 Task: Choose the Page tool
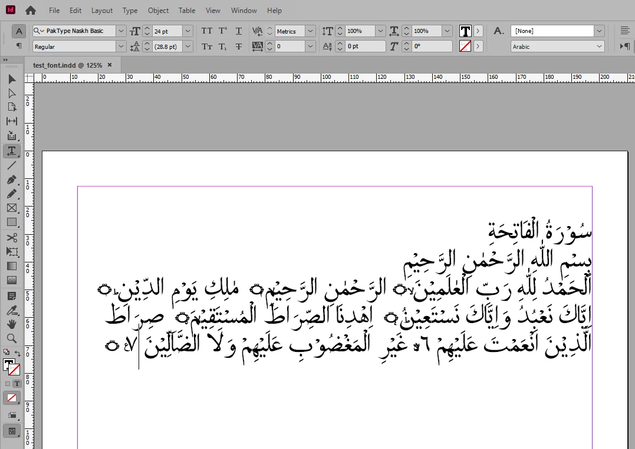[12, 107]
